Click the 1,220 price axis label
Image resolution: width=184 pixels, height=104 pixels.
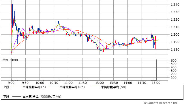(x=175, y=20)
